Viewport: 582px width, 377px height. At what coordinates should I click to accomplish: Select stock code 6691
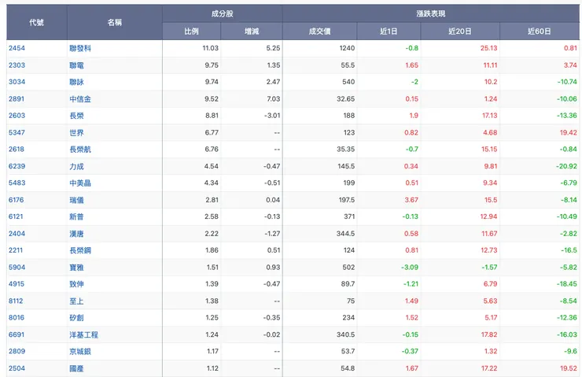(x=17, y=334)
